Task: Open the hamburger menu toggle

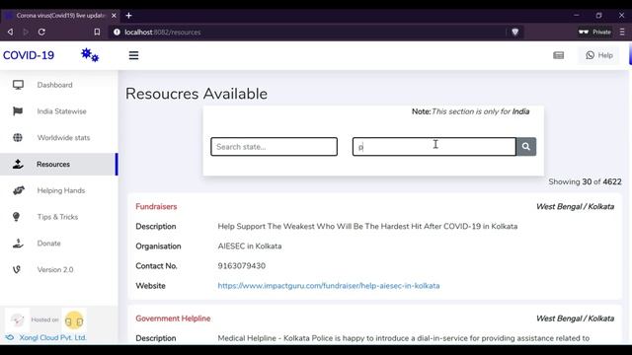Action: [133, 55]
